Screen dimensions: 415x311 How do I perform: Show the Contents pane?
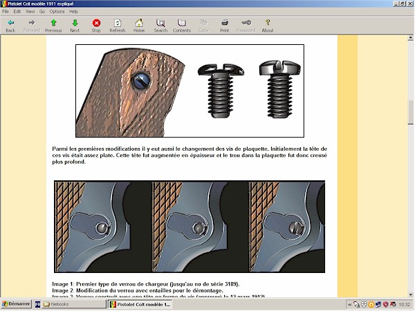click(182, 26)
